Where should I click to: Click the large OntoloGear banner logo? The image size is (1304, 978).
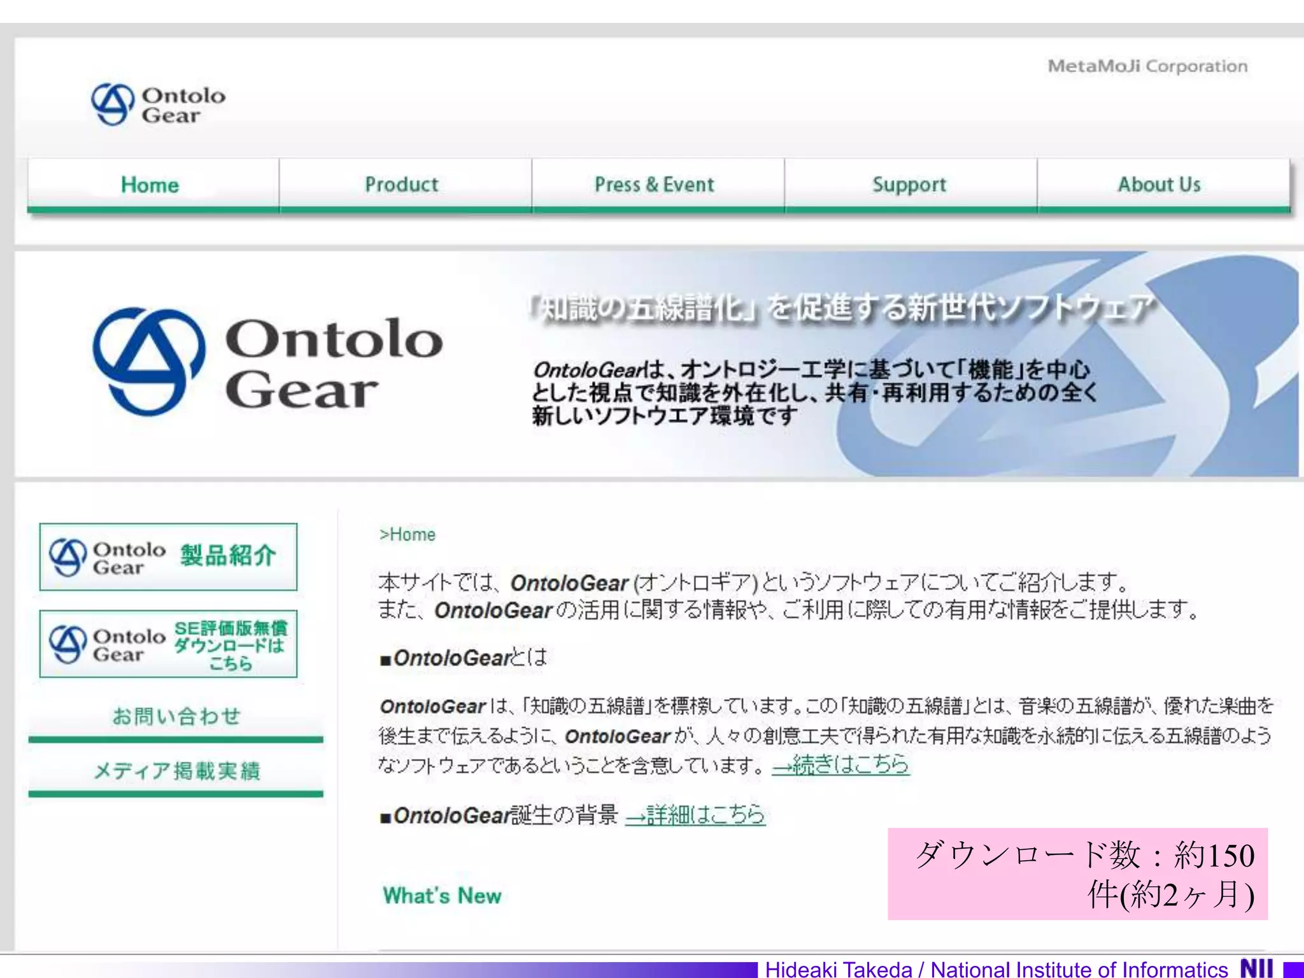(x=267, y=363)
